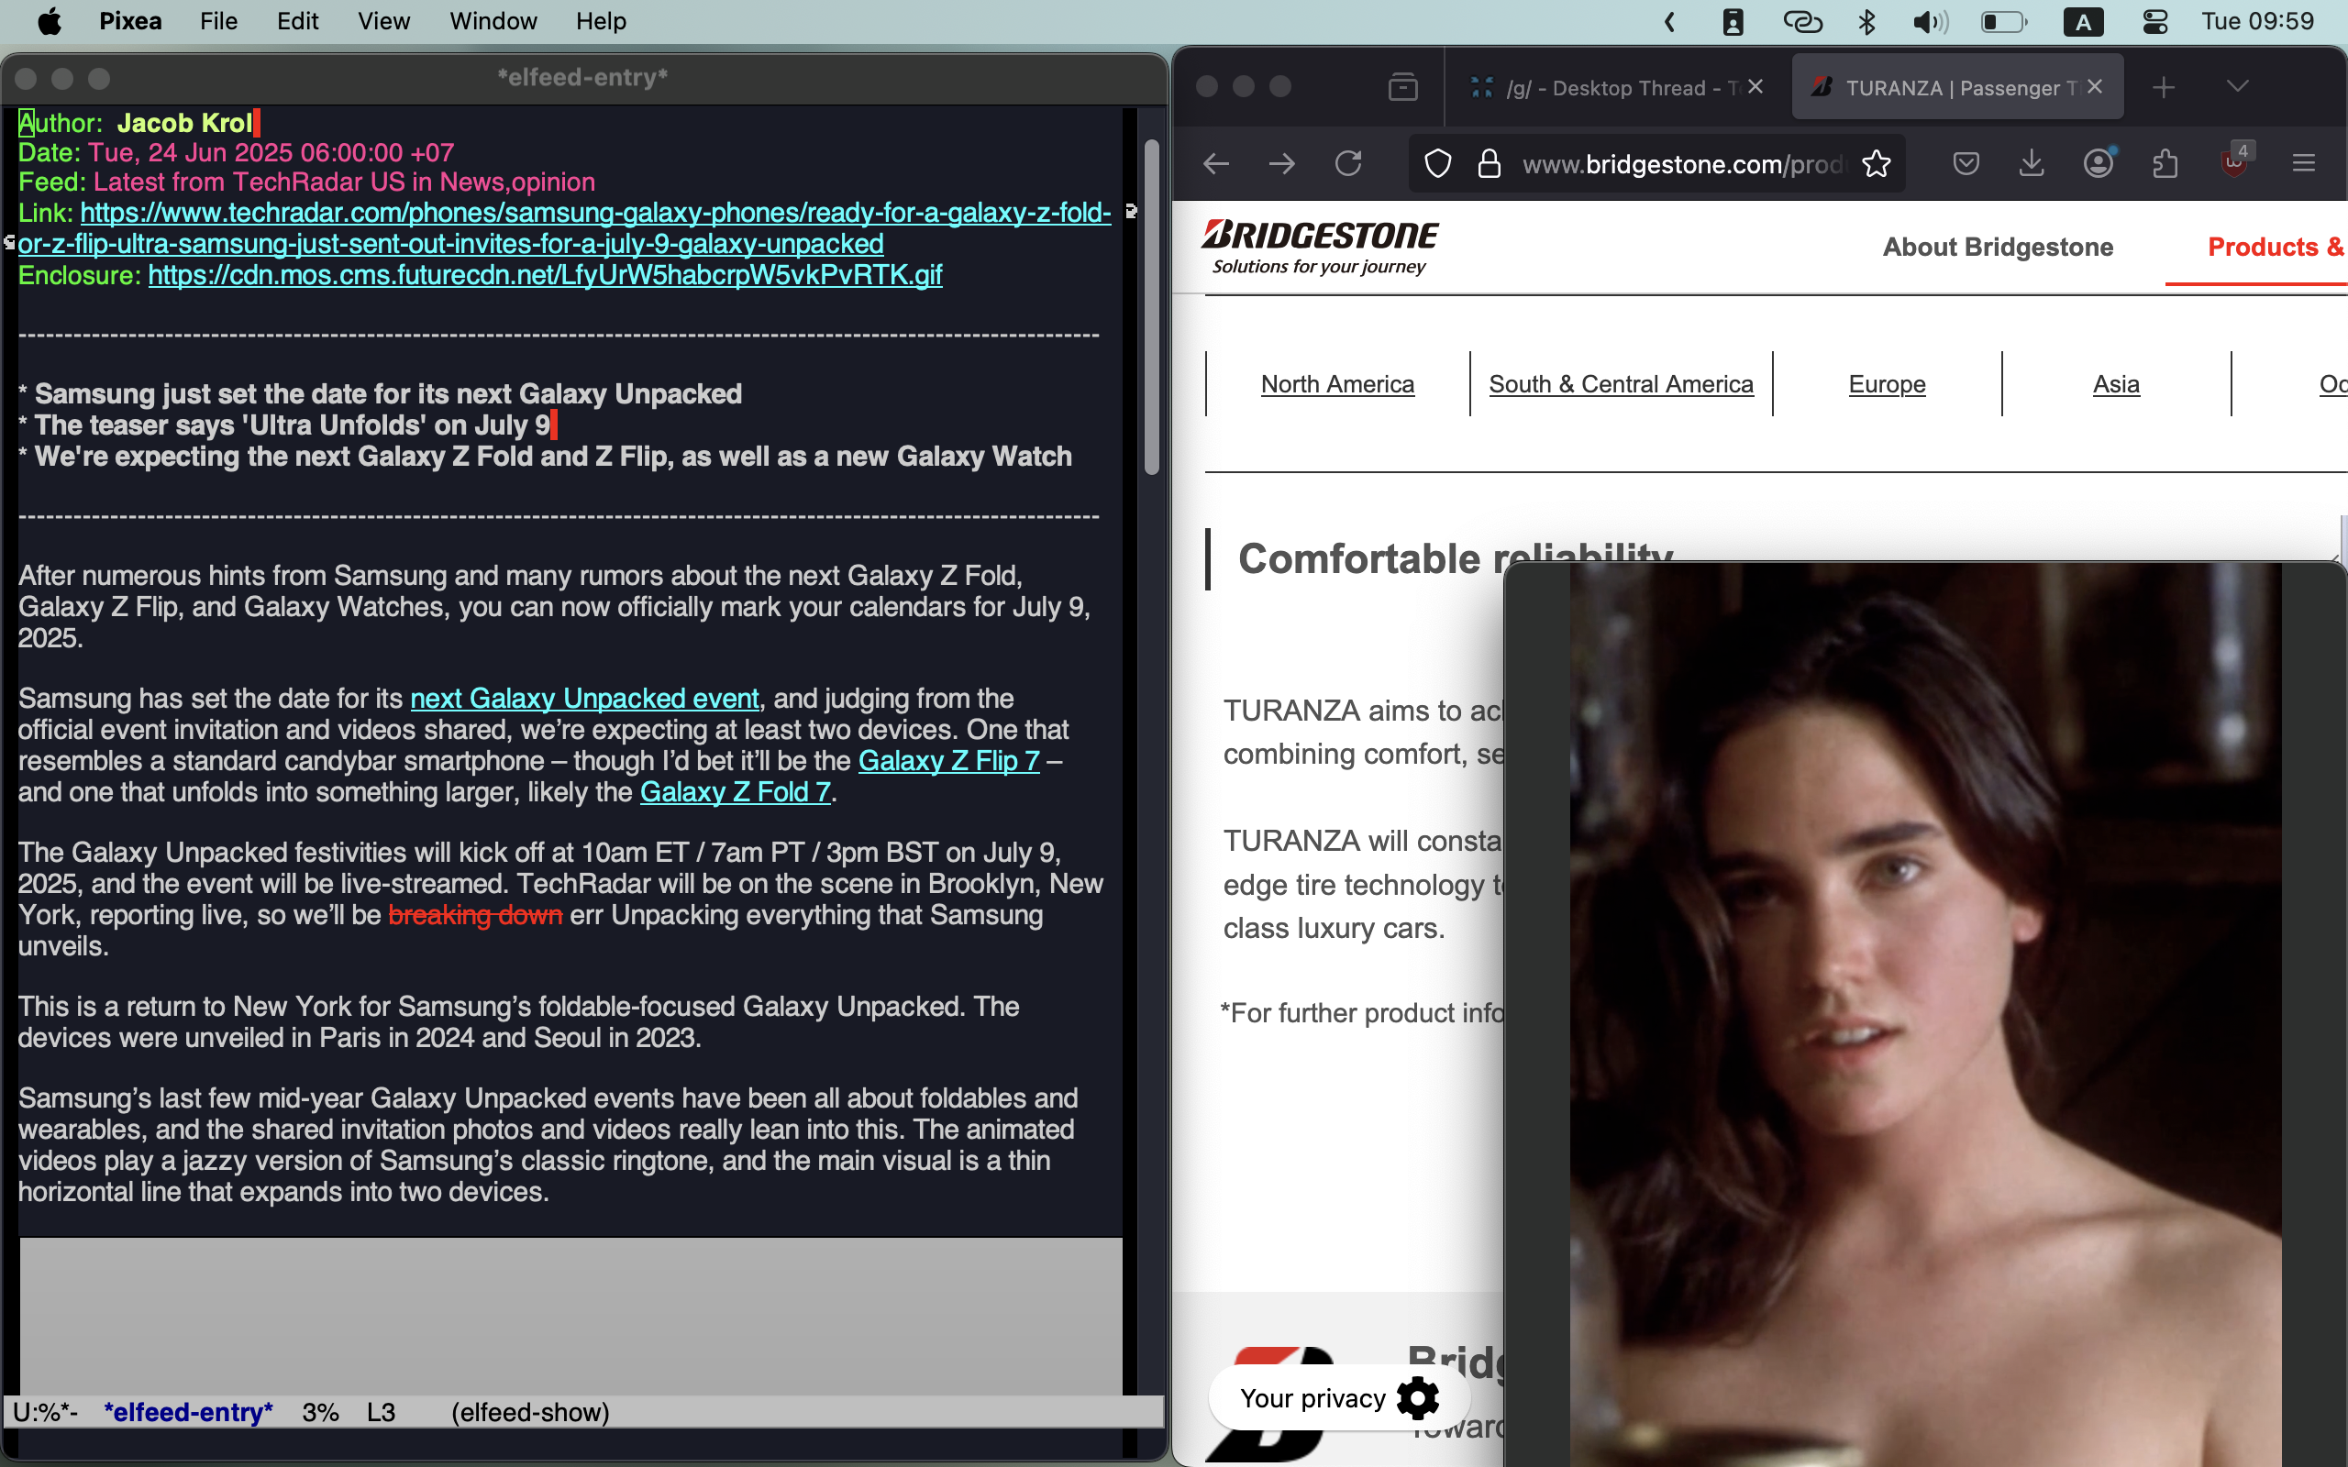
Task: Click the author name Jacob Krol
Action: [x=184, y=123]
